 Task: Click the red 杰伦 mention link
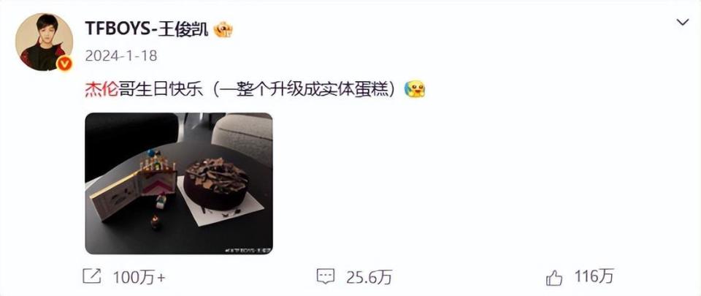click(101, 89)
